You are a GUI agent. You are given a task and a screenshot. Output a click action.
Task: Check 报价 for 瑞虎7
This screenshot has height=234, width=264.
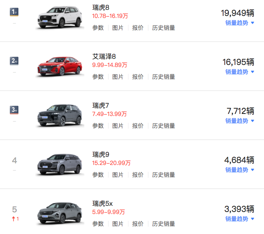click(x=138, y=126)
